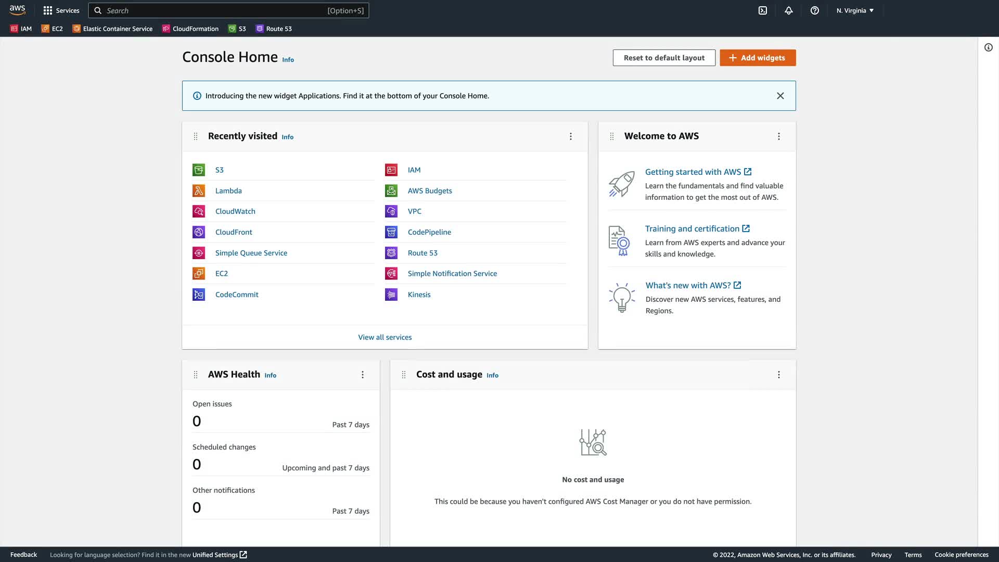Click Reset to default layout button
Viewport: 999px width, 562px height.
664,58
